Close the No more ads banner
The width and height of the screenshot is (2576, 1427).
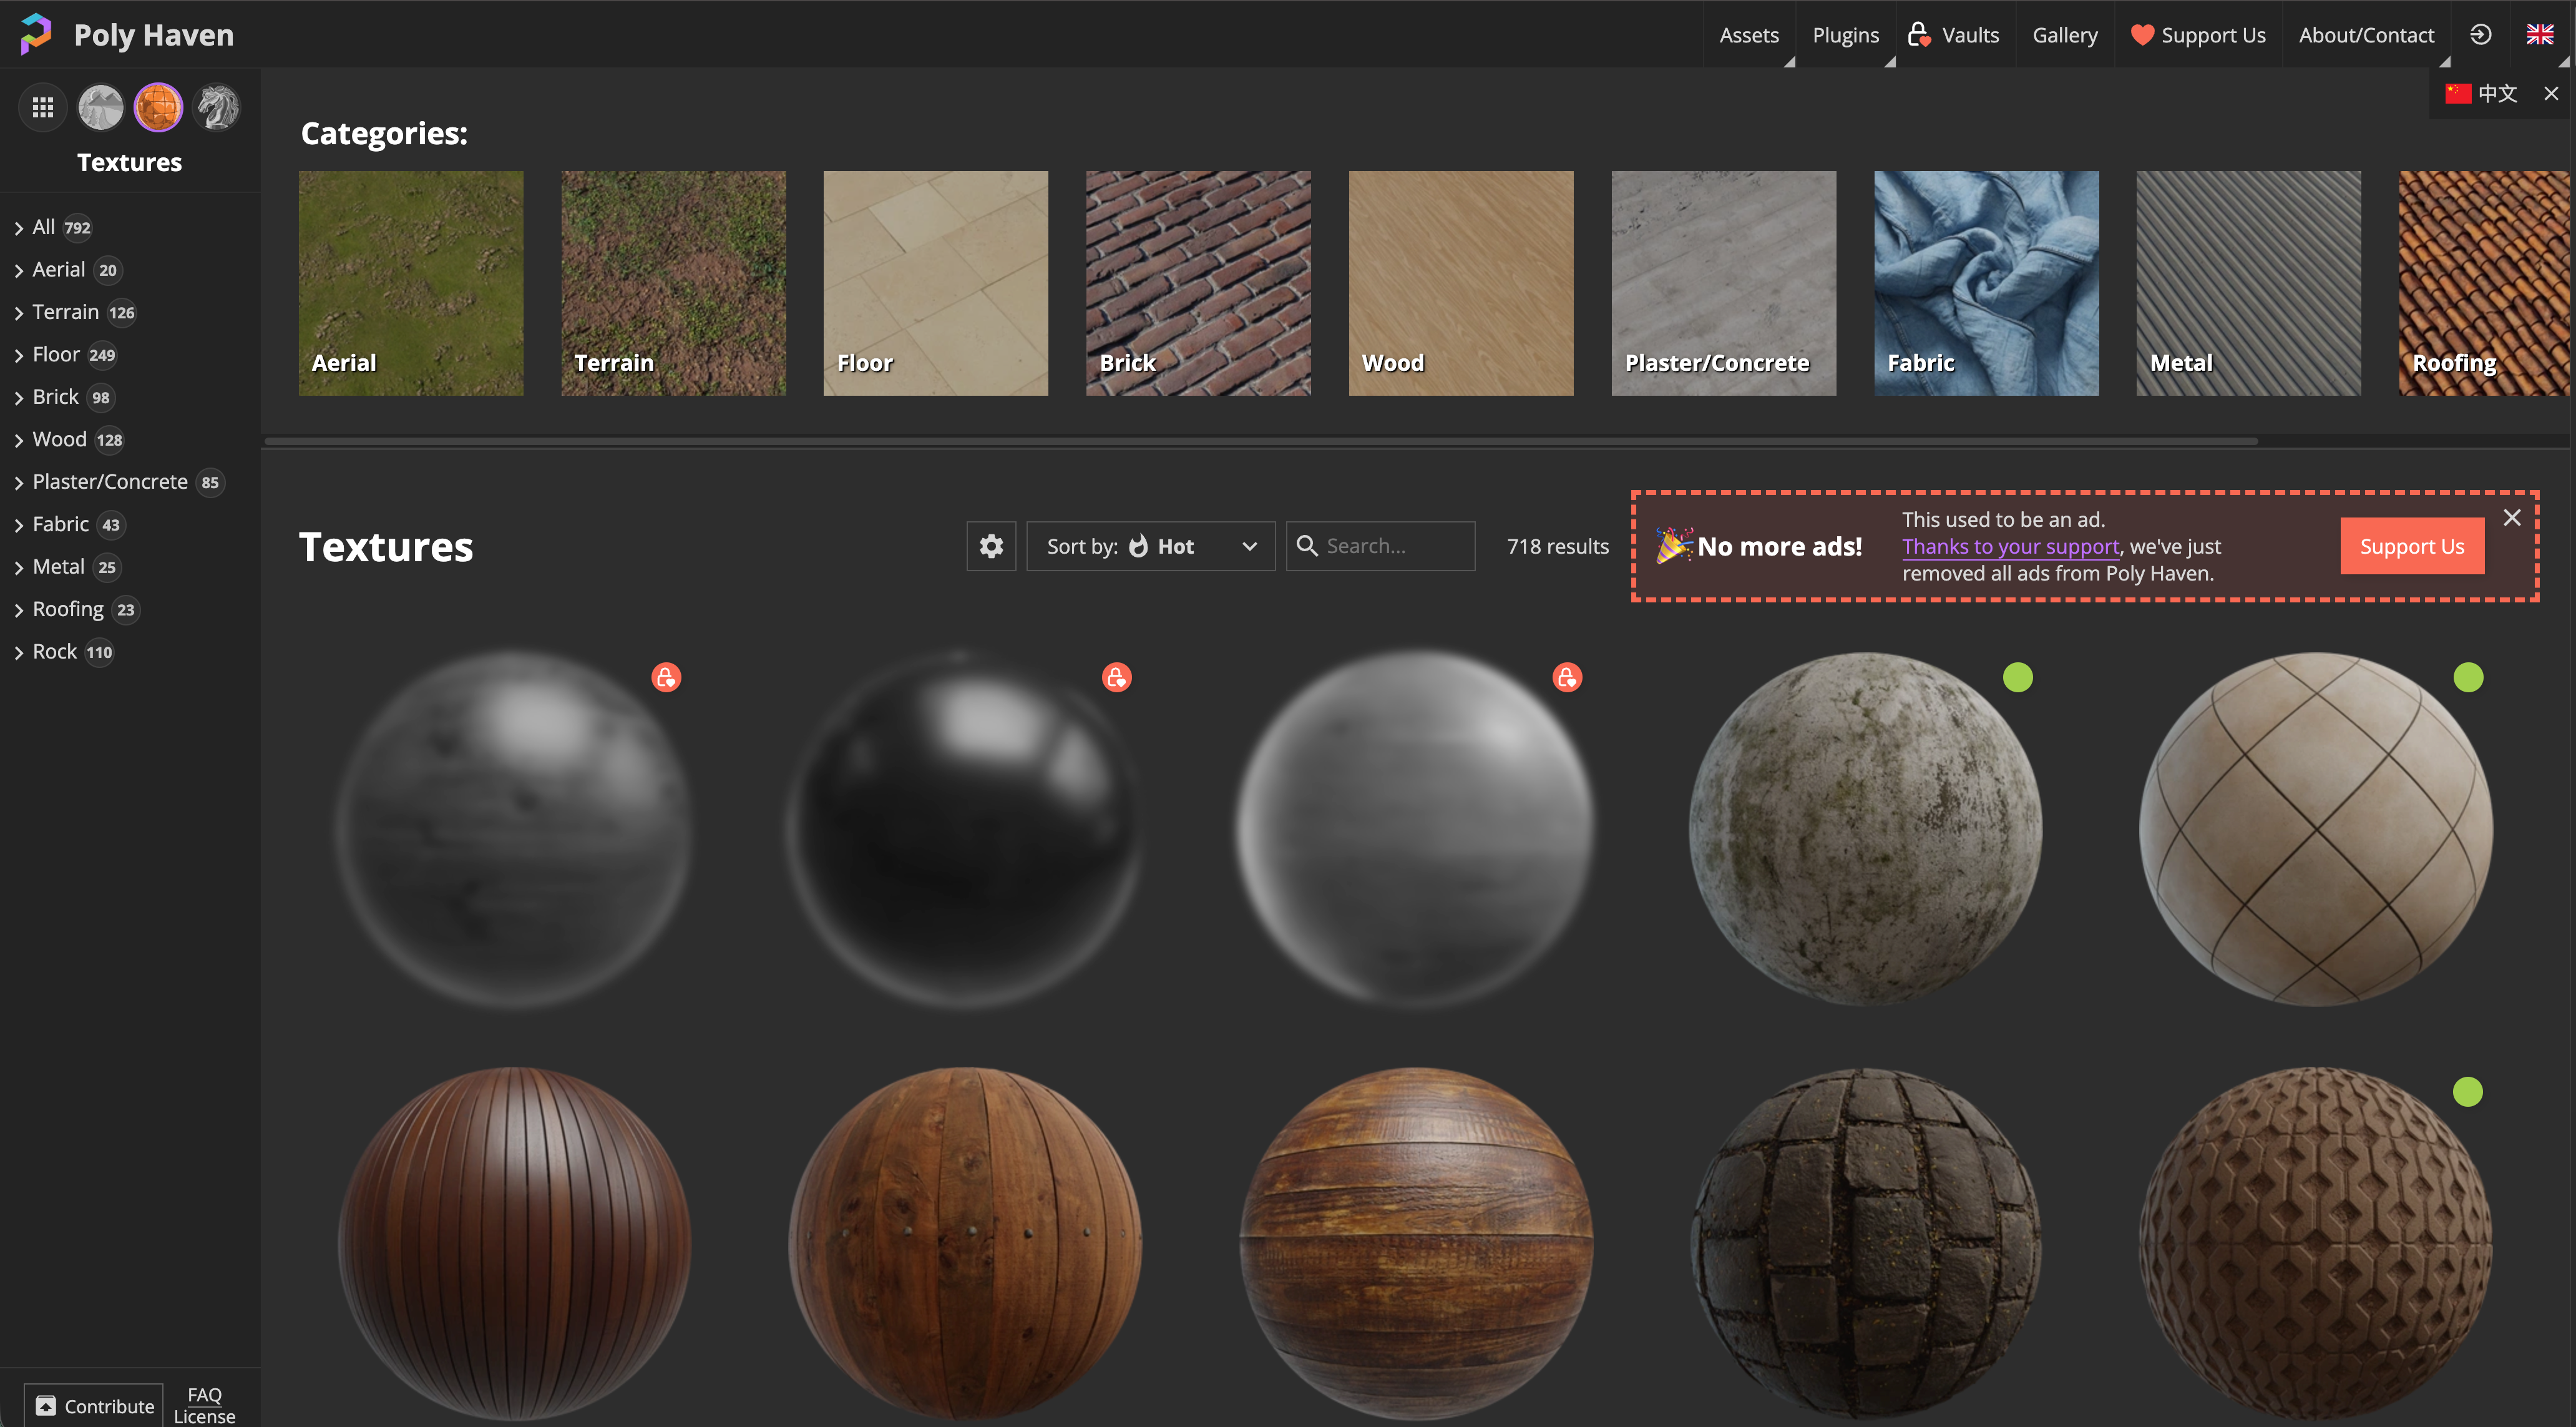pos(2511,517)
